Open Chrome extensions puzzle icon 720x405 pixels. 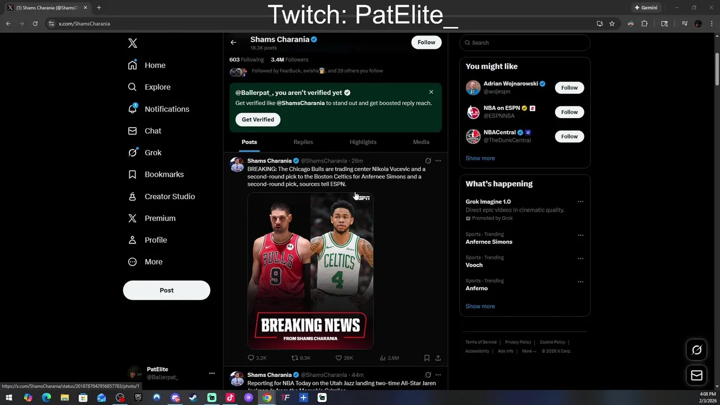click(x=645, y=24)
